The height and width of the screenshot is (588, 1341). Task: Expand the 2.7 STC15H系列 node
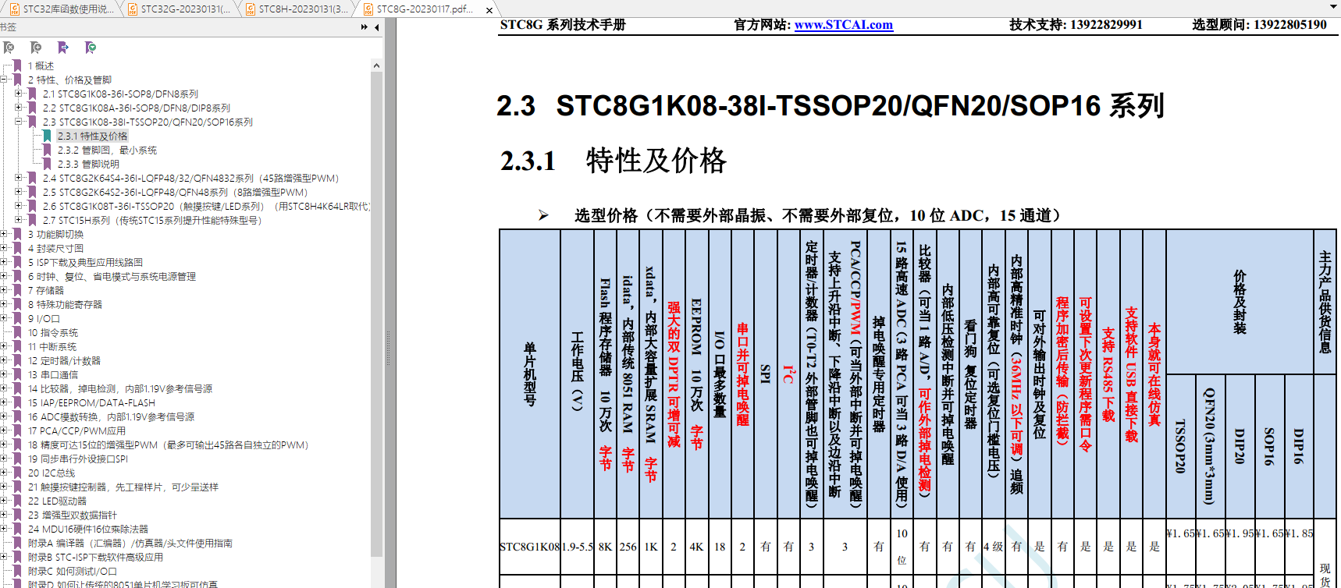coord(19,220)
